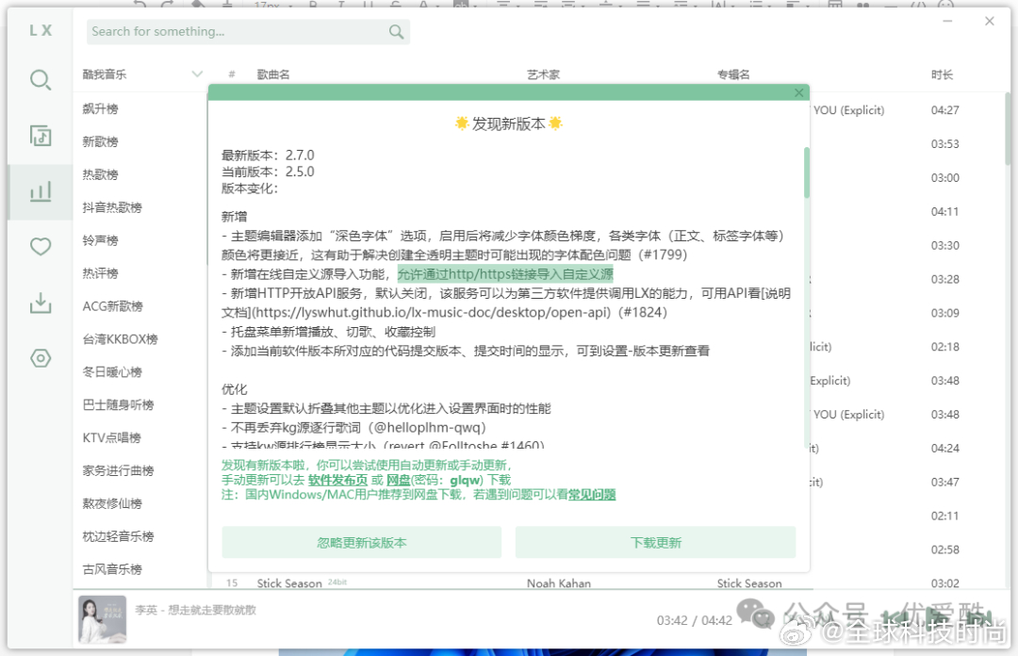This screenshot has height=656, width=1018.
Task: Click the duration value 02:18
Action: (944, 347)
